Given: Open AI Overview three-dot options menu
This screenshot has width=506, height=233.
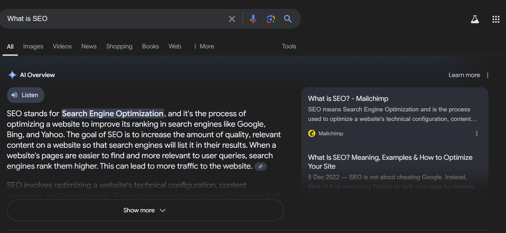Looking at the screenshot, I should point(488,75).
